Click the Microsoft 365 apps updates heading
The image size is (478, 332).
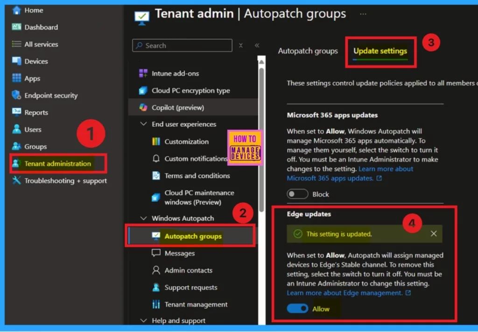pyautogui.click(x=332, y=115)
